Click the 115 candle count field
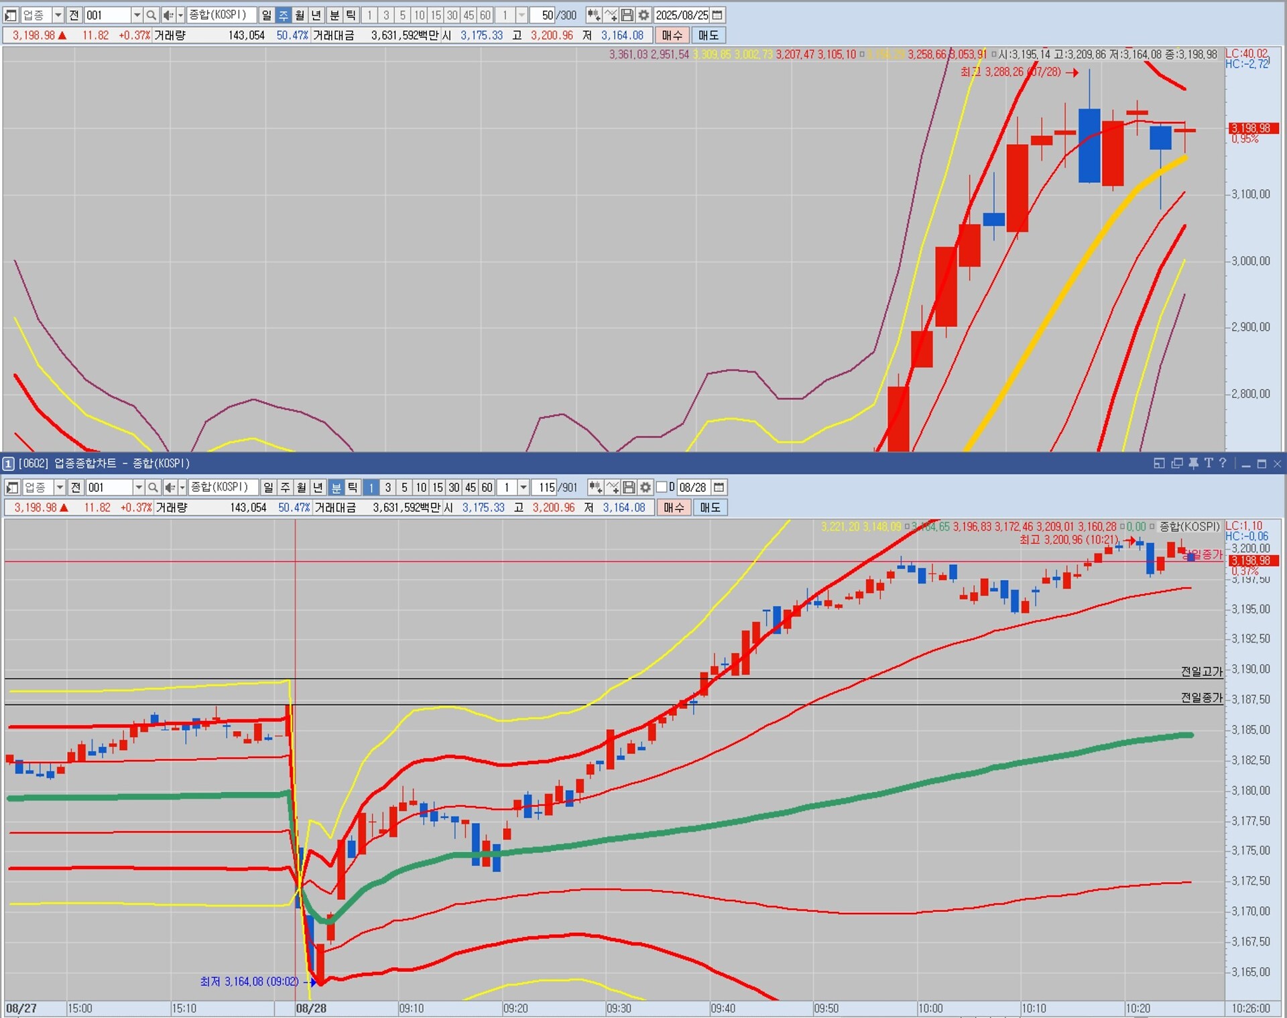This screenshot has height=1018, width=1287. pyautogui.click(x=546, y=487)
